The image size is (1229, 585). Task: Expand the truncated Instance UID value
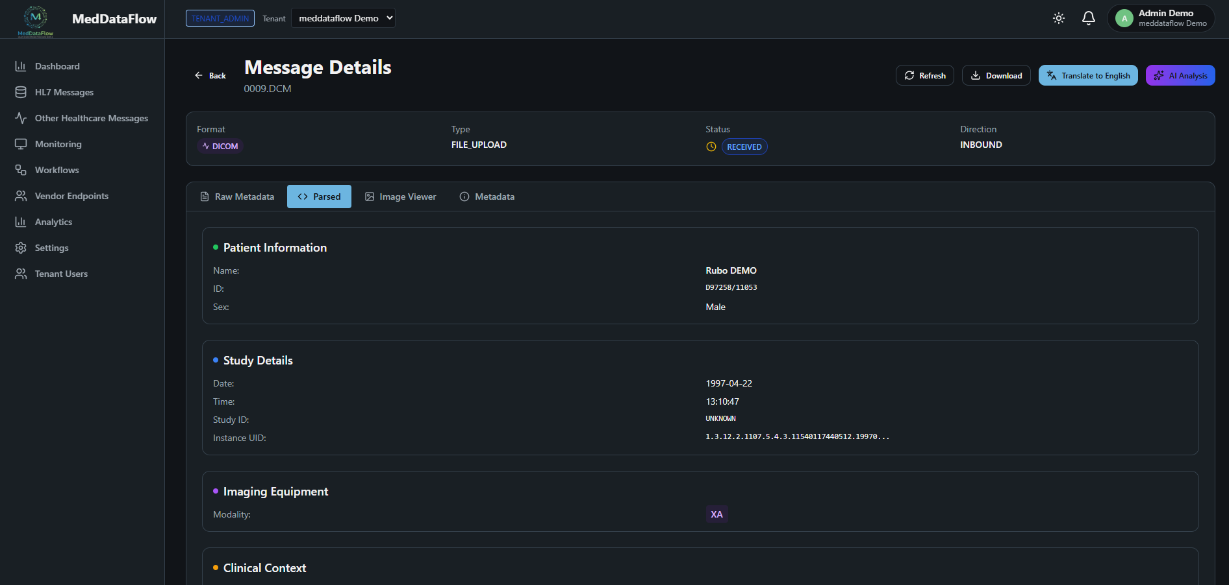tap(798, 437)
